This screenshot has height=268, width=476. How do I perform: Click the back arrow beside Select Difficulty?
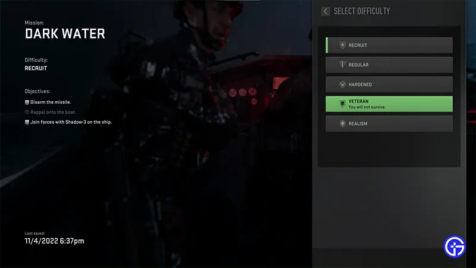click(x=325, y=11)
